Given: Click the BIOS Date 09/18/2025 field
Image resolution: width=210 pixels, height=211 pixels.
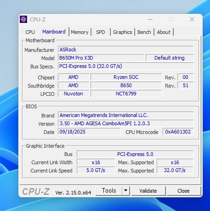Looking at the screenshot, I should 89,132.
